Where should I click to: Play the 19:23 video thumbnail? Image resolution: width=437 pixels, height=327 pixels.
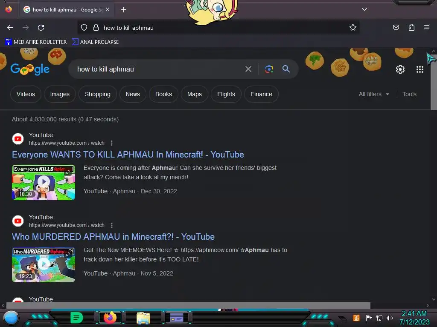44,264
